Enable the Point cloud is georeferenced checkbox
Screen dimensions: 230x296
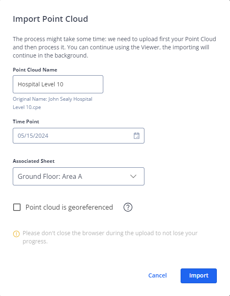pos(17,207)
